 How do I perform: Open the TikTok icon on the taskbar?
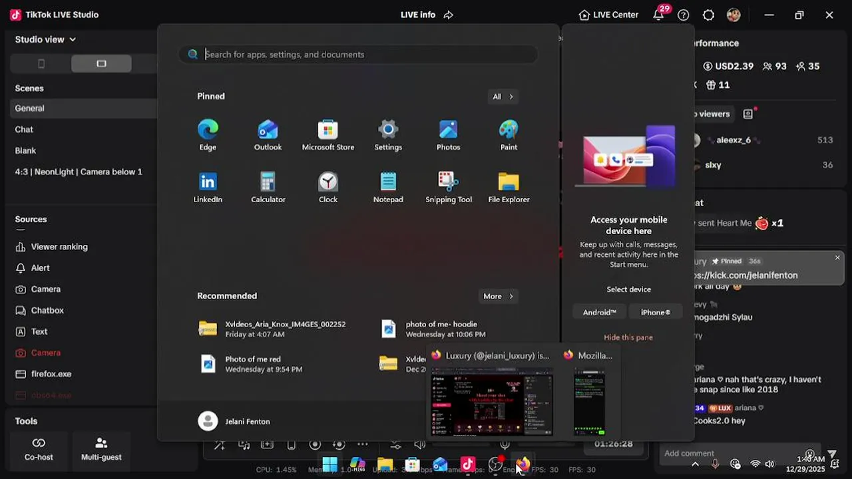point(468,464)
